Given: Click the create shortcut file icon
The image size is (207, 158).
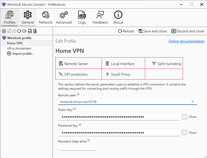Looking at the screenshot, I should [35, 31].
